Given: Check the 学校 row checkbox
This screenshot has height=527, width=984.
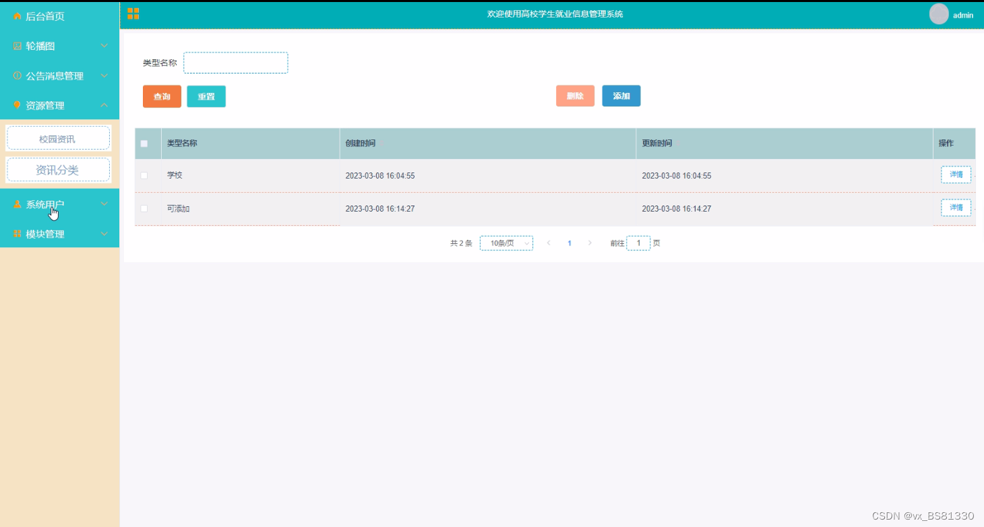Looking at the screenshot, I should [x=144, y=175].
